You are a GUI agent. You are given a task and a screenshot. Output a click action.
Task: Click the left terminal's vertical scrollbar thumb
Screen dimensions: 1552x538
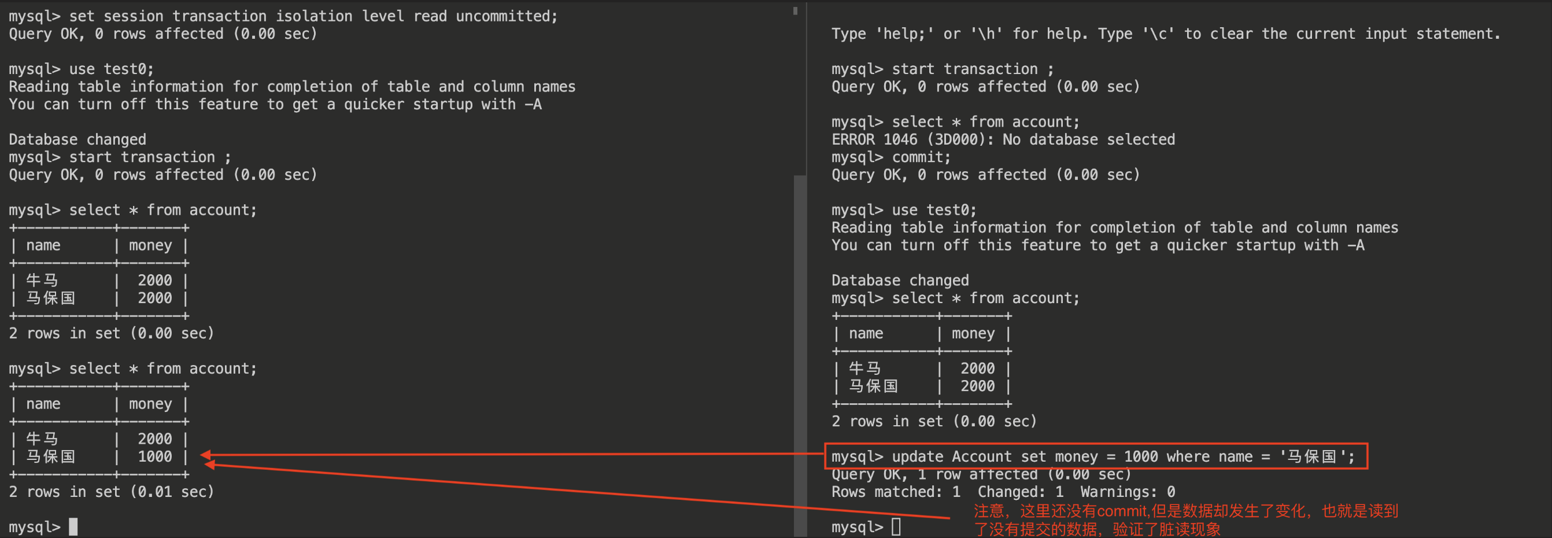[x=800, y=354]
